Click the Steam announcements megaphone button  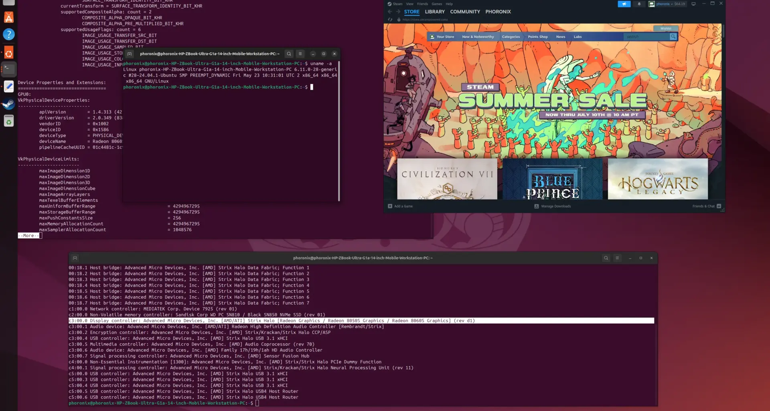click(x=624, y=4)
